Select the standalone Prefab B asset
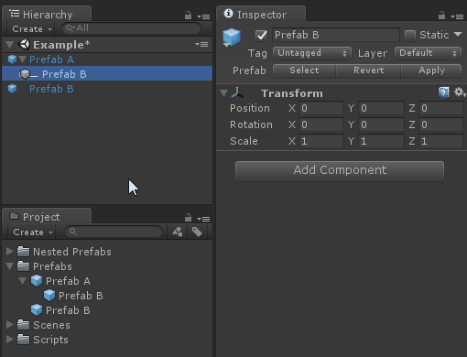The image size is (467, 357). pyautogui.click(x=68, y=310)
